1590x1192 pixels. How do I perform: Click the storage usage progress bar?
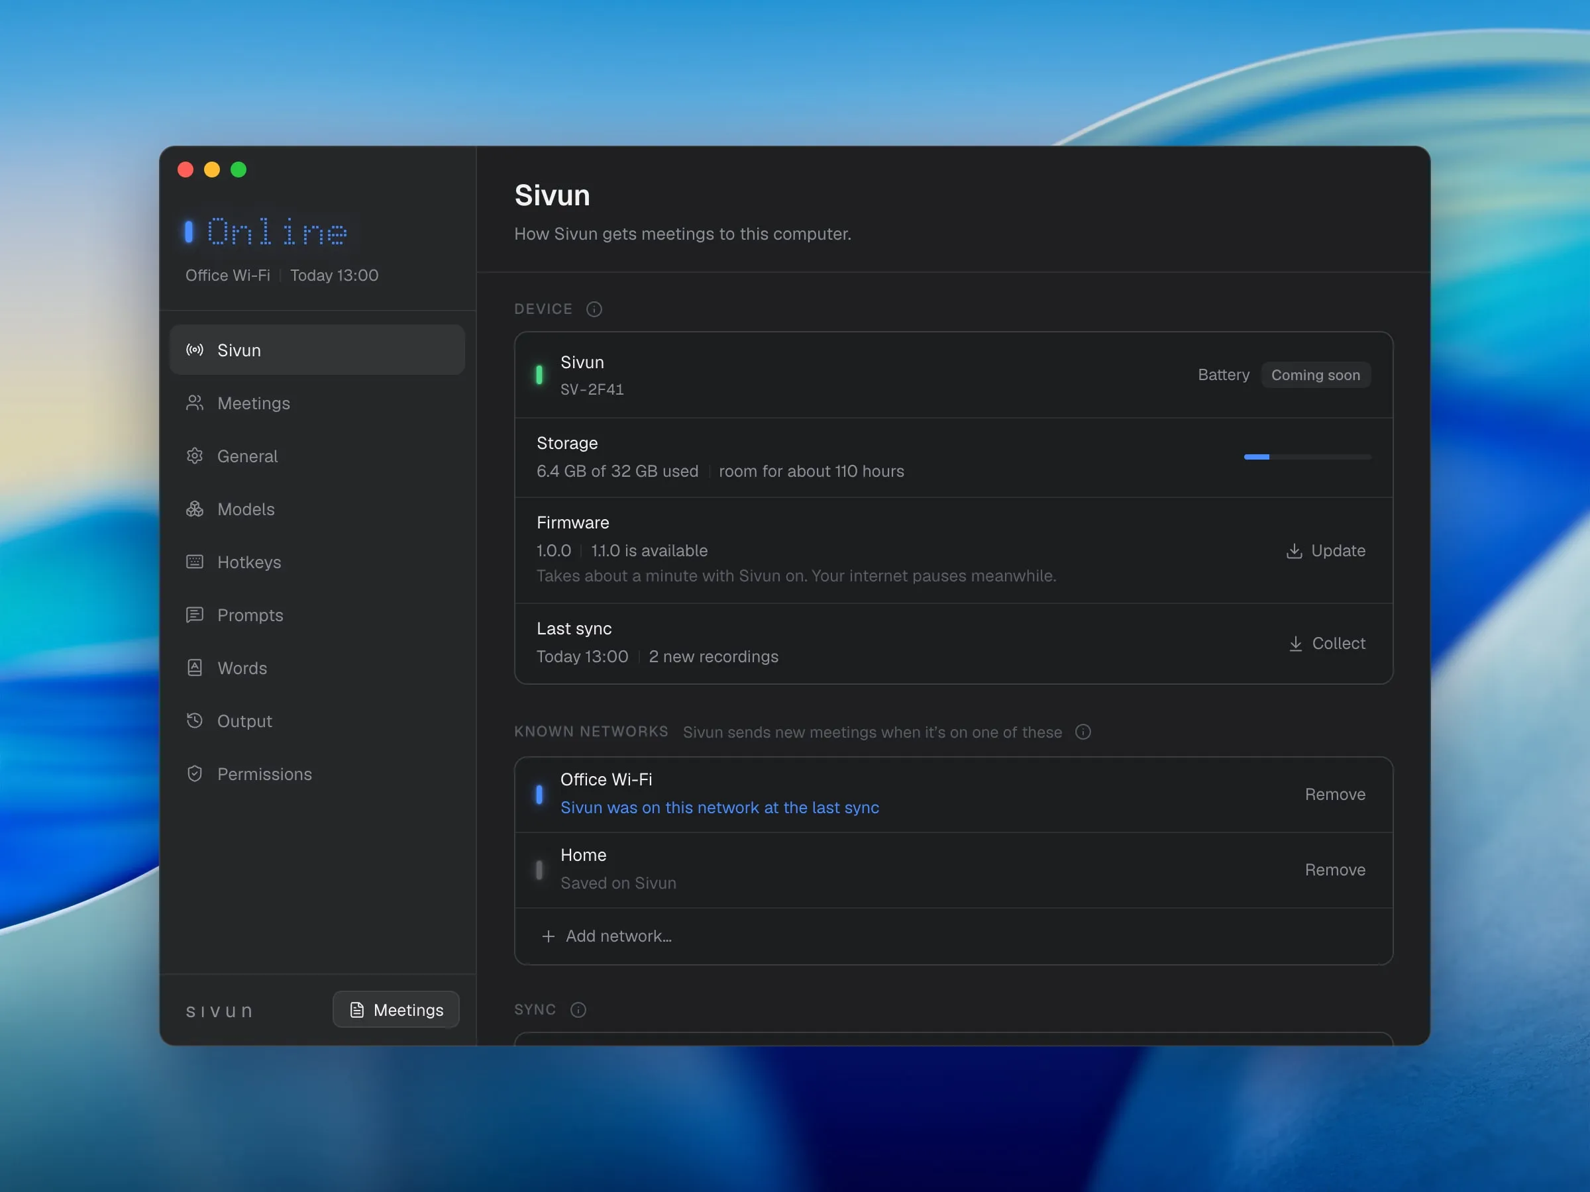point(1308,457)
